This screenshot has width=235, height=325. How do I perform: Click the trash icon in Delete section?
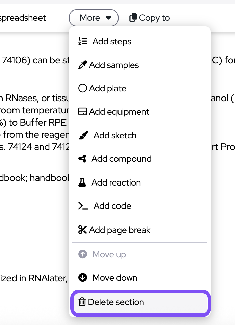pos(82,302)
